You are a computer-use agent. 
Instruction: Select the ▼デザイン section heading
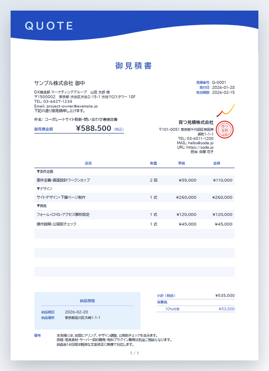[x=44, y=189]
